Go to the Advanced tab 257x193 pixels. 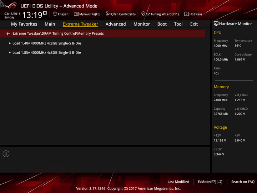pos(116,24)
